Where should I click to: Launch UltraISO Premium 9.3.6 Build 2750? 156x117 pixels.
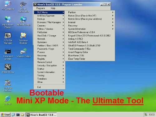pos(90,46)
